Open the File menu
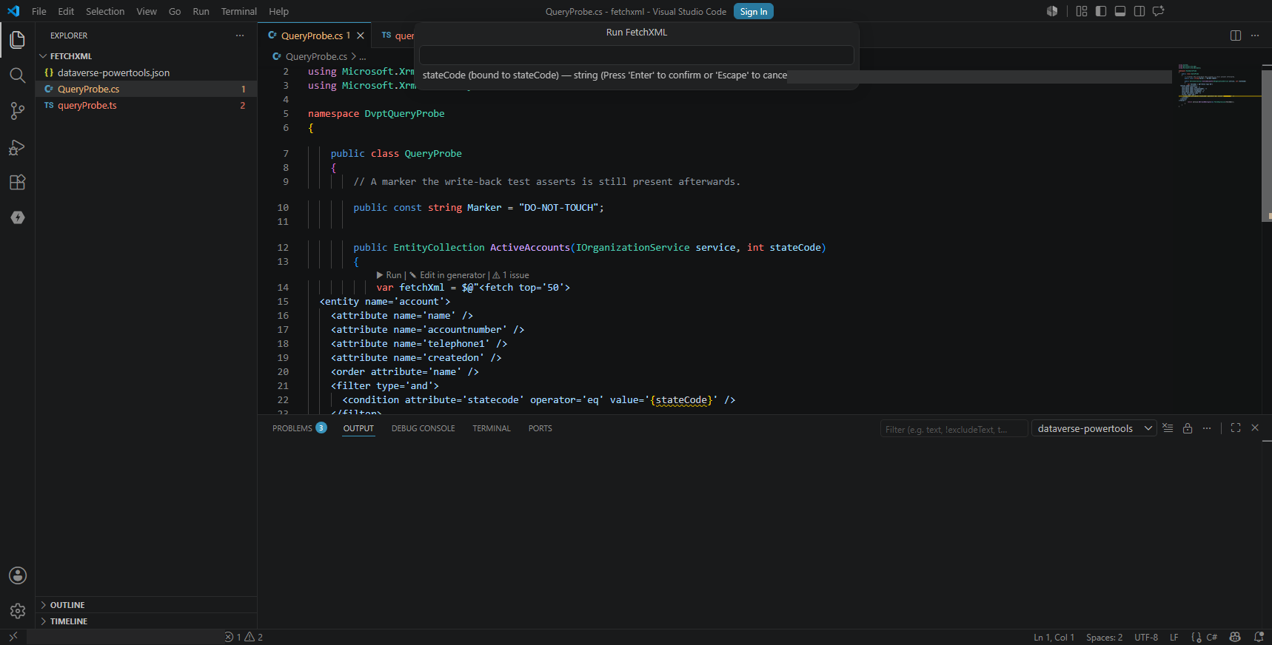Viewport: 1272px width, 645px height. click(x=39, y=11)
